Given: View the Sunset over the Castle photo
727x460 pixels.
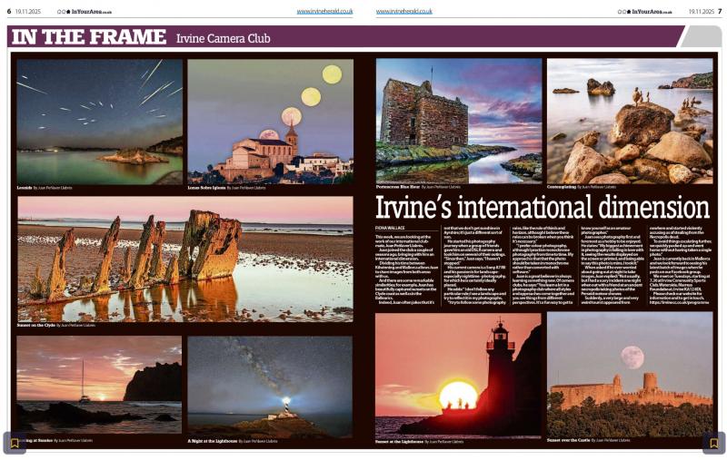Looking at the screenshot, I should (x=630, y=374).
